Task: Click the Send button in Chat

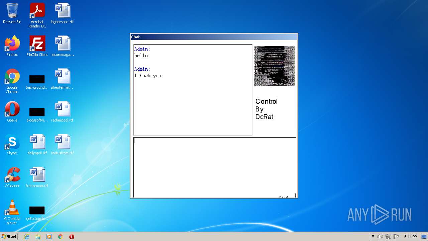Action: coord(284,197)
